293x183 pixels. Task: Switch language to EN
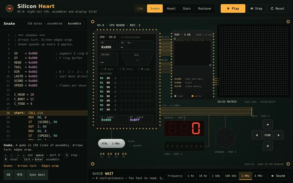9,174
